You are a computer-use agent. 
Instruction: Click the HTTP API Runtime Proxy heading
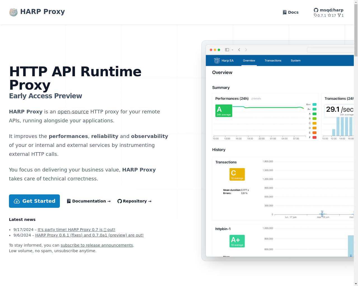75,78
